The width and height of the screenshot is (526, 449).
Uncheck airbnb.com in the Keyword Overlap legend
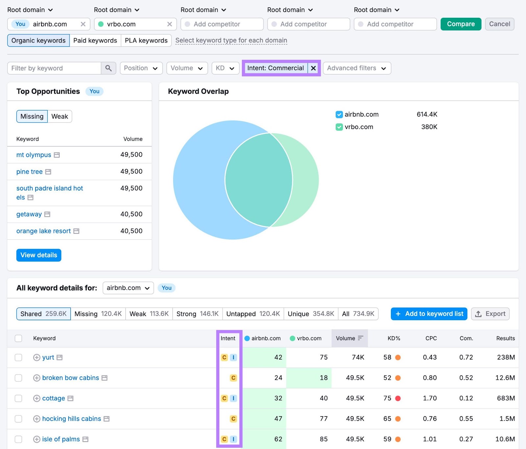pos(339,114)
